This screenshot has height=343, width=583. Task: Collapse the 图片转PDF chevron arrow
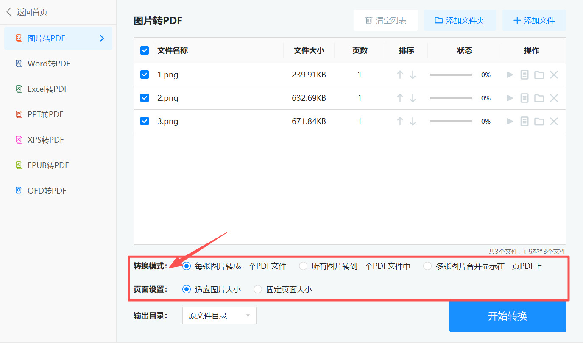click(x=101, y=38)
